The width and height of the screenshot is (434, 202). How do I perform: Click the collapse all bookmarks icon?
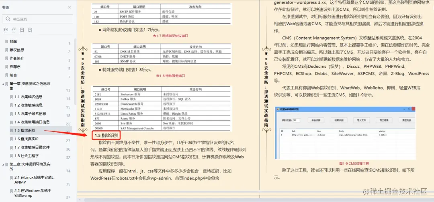pos(14,30)
